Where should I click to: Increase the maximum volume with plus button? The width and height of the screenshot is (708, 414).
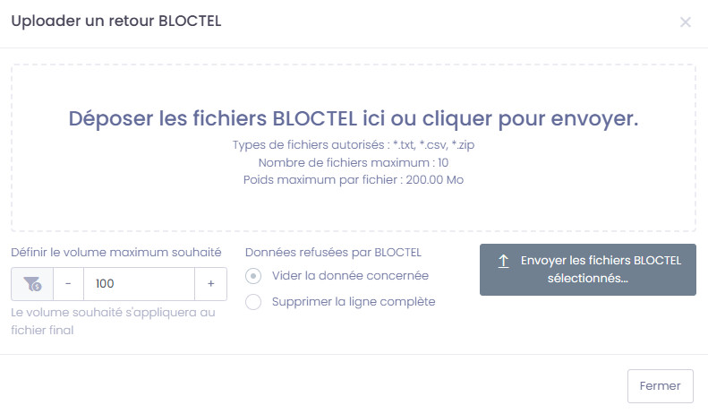click(x=211, y=284)
